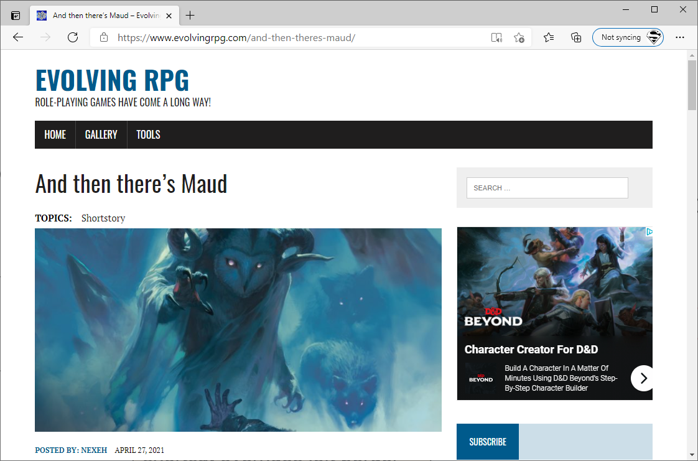
Task: Open the AdChoices info icon
Action: (649, 231)
